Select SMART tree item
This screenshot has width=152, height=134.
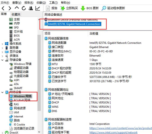tap(16, 88)
